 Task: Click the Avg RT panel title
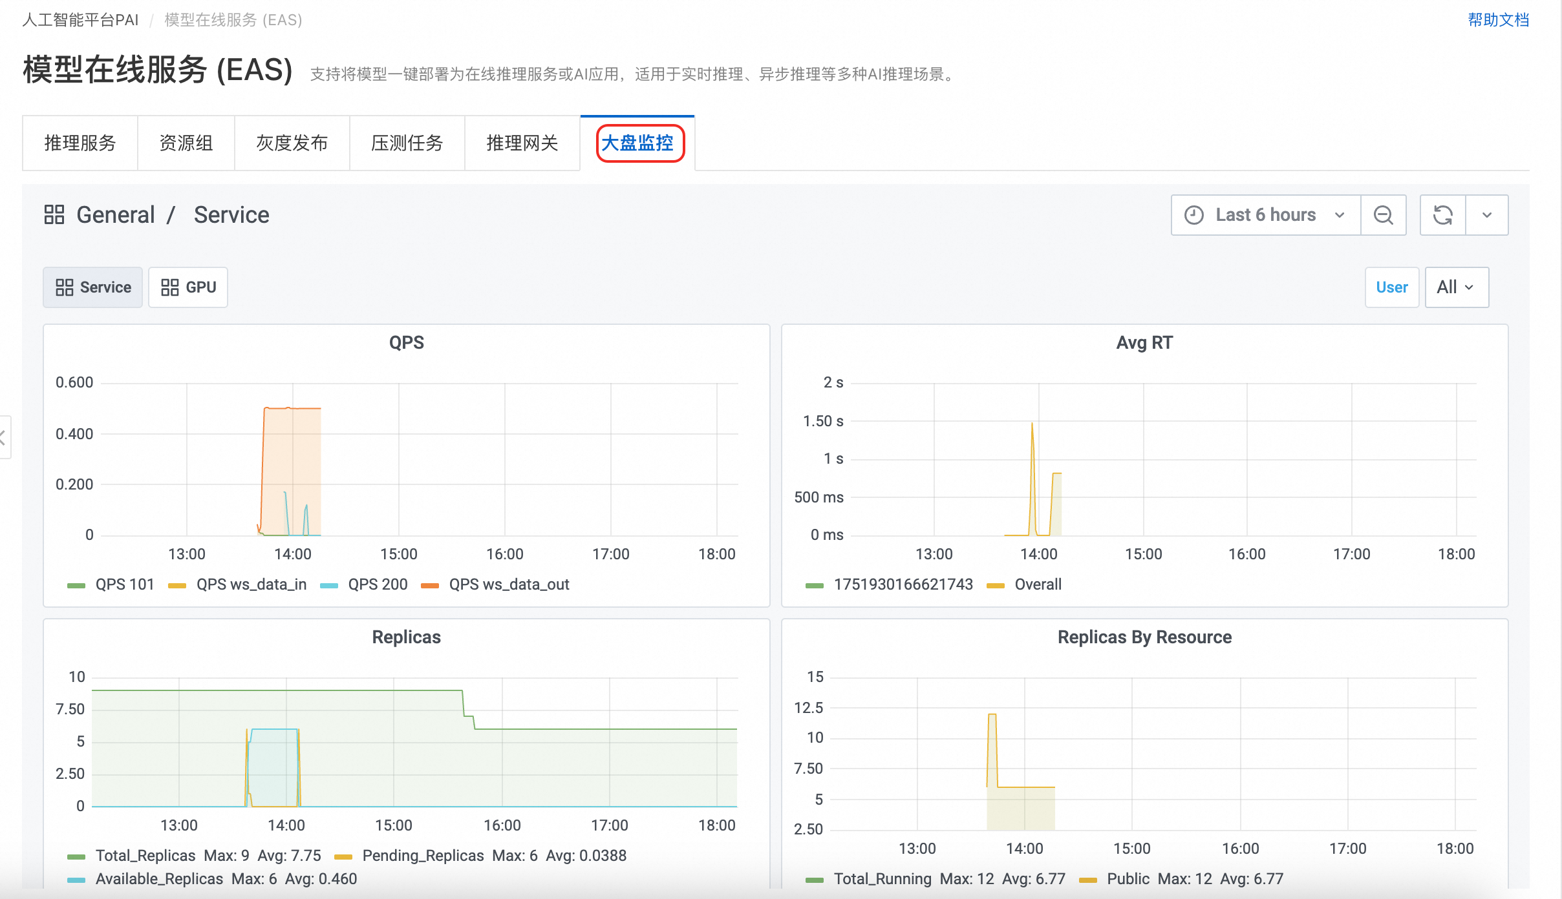click(1144, 342)
